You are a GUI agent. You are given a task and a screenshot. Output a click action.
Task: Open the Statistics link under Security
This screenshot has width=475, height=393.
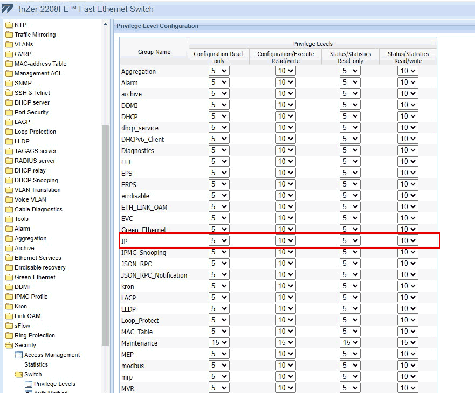click(36, 364)
